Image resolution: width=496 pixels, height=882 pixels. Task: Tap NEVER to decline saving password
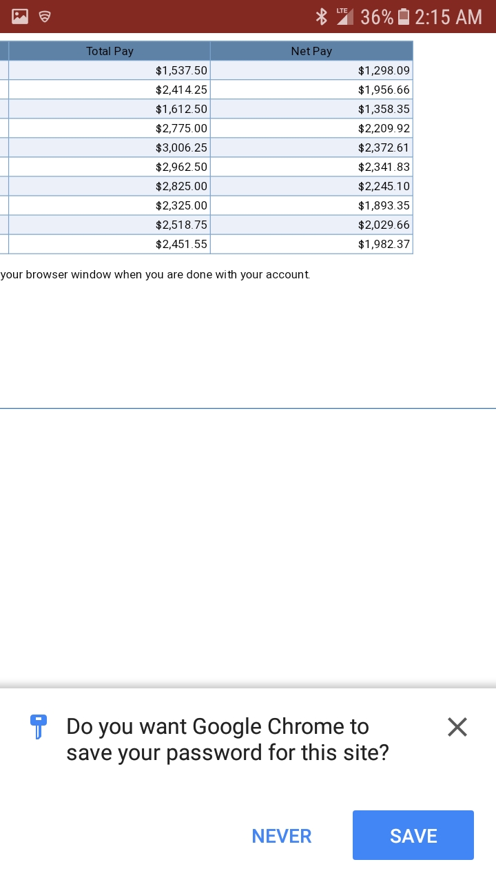click(282, 835)
